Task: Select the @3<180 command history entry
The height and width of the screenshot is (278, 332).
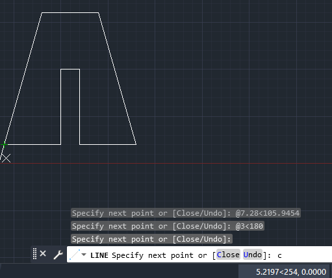Action: click(168, 226)
